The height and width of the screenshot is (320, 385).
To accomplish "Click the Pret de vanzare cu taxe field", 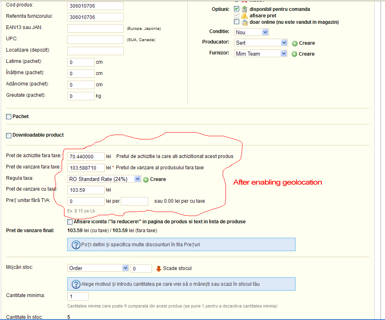I will [86, 190].
